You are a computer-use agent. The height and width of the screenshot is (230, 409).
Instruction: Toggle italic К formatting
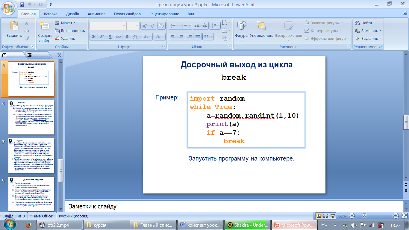tap(102, 37)
